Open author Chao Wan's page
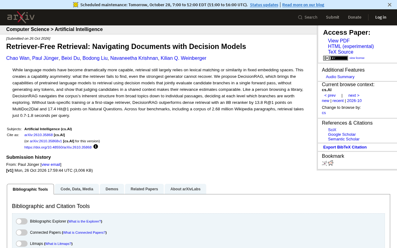 tap(18, 58)
